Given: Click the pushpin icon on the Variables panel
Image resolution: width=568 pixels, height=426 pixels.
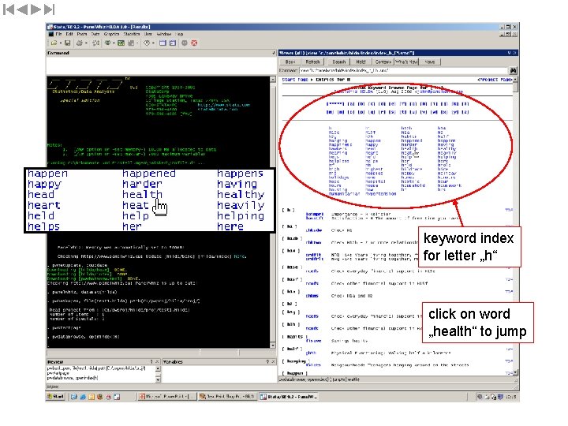Looking at the screenshot, I should 267,361.
